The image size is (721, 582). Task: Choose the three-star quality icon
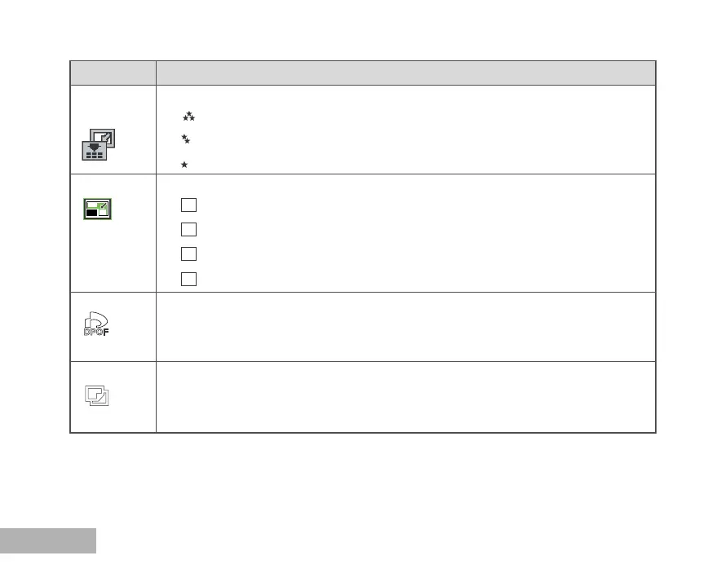point(188,117)
